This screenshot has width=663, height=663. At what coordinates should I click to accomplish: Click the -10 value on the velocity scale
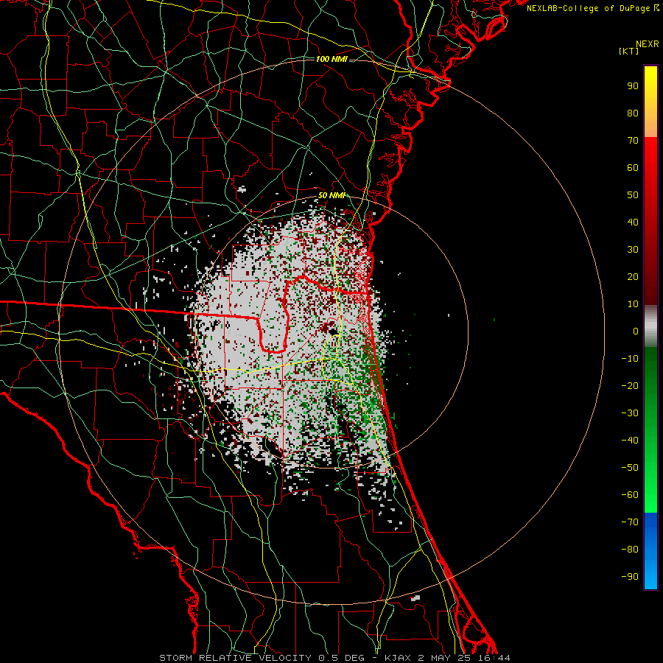pos(630,359)
